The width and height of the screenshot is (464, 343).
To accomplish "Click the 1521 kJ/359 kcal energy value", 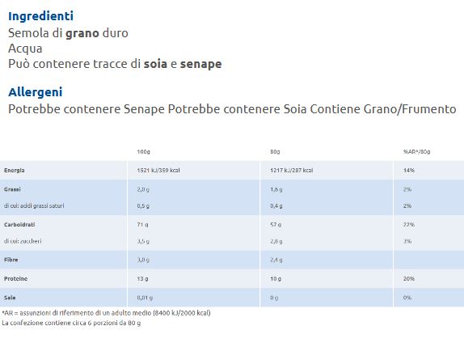I will click(158, 171).
